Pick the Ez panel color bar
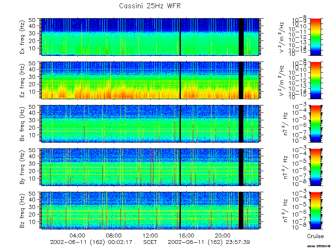Image resolution: width=331 pixels, height=248 pixels. tap(315, 80)
